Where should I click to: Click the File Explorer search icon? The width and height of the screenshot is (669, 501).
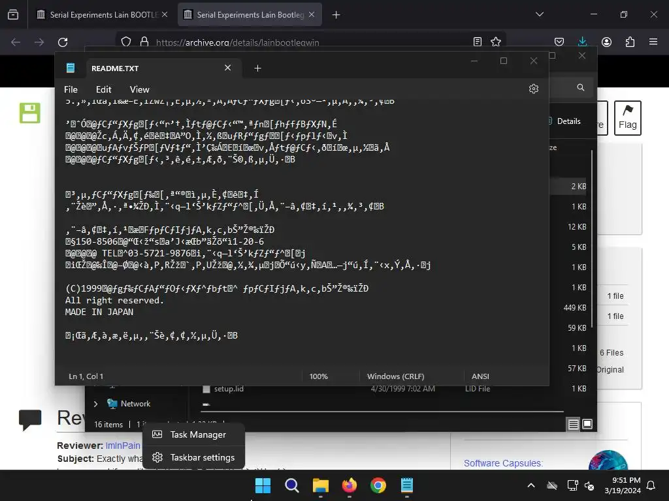coord(581,87)
